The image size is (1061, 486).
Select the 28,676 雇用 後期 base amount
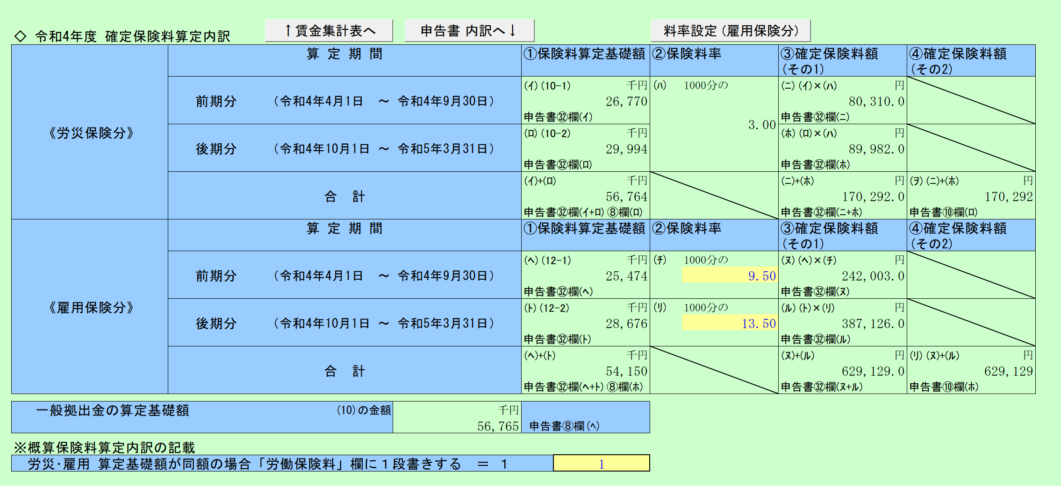click(626, 324)
